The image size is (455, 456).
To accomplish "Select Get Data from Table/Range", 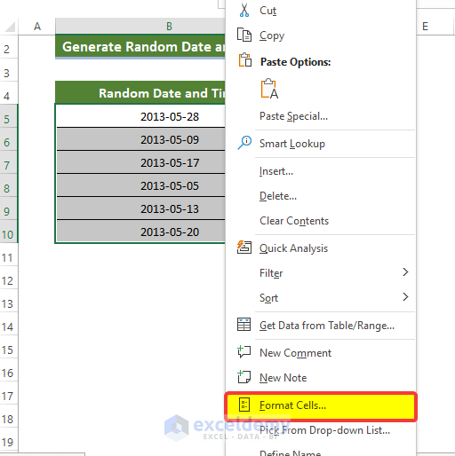I will tap(321, 326).
